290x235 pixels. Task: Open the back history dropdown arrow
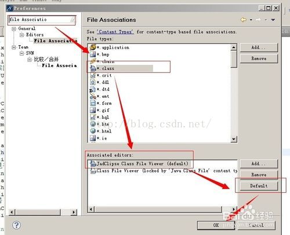point(251,20)
